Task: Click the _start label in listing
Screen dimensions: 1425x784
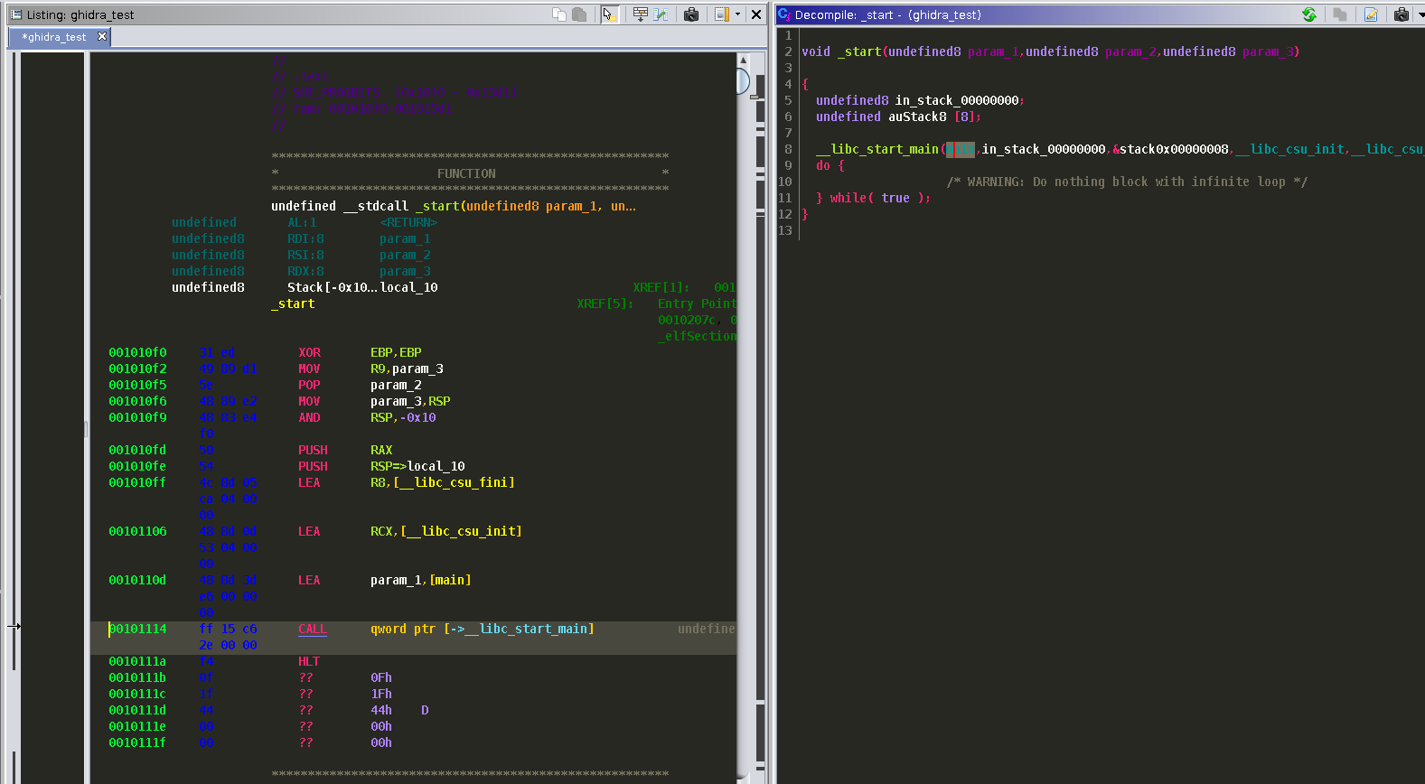Action: point(293,303)
